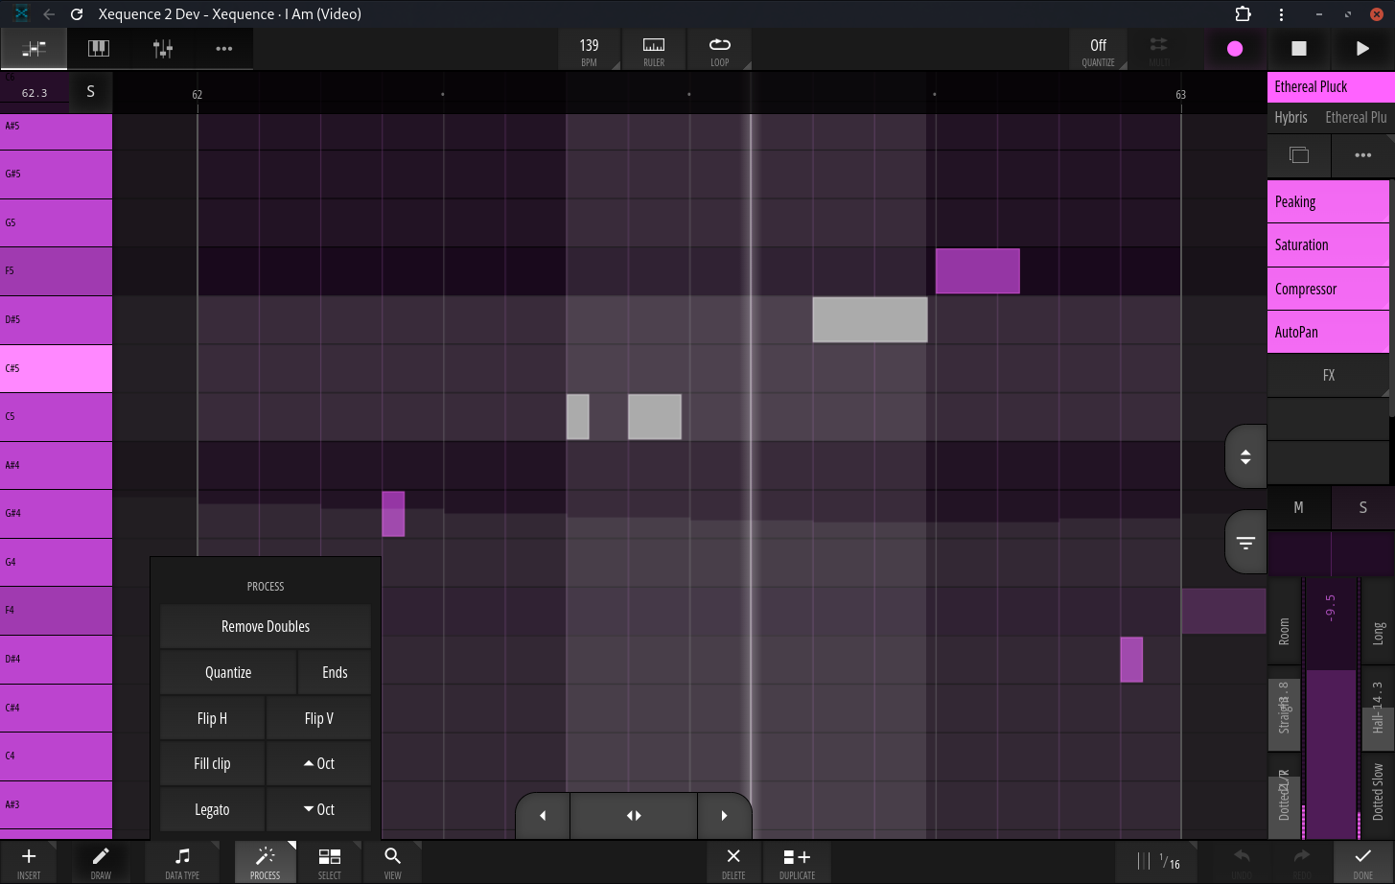Choose Legato in the Process menu
The height and width of the screenshot is (884, 1395).
coord(212,809)
